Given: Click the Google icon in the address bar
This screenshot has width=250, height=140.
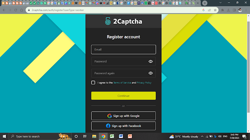Looking at the screenshot, I should coord(204,10).
